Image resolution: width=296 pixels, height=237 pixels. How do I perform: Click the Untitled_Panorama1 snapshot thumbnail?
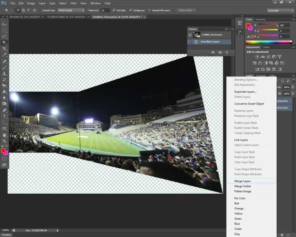coord(197,35)
